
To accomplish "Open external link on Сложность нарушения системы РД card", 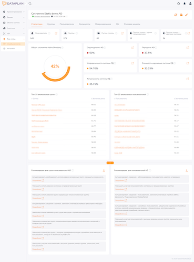I will [x=188, y=63].
